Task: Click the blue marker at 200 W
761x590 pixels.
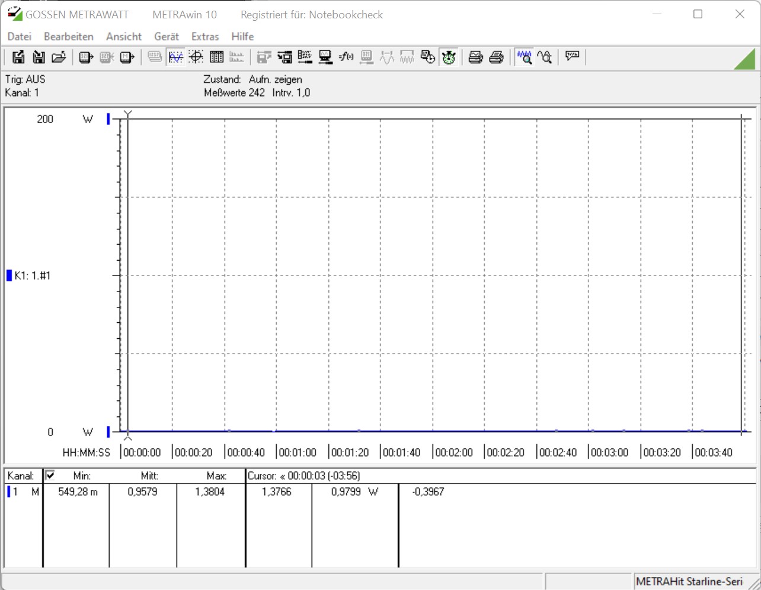Action: [x=108, y=119]
